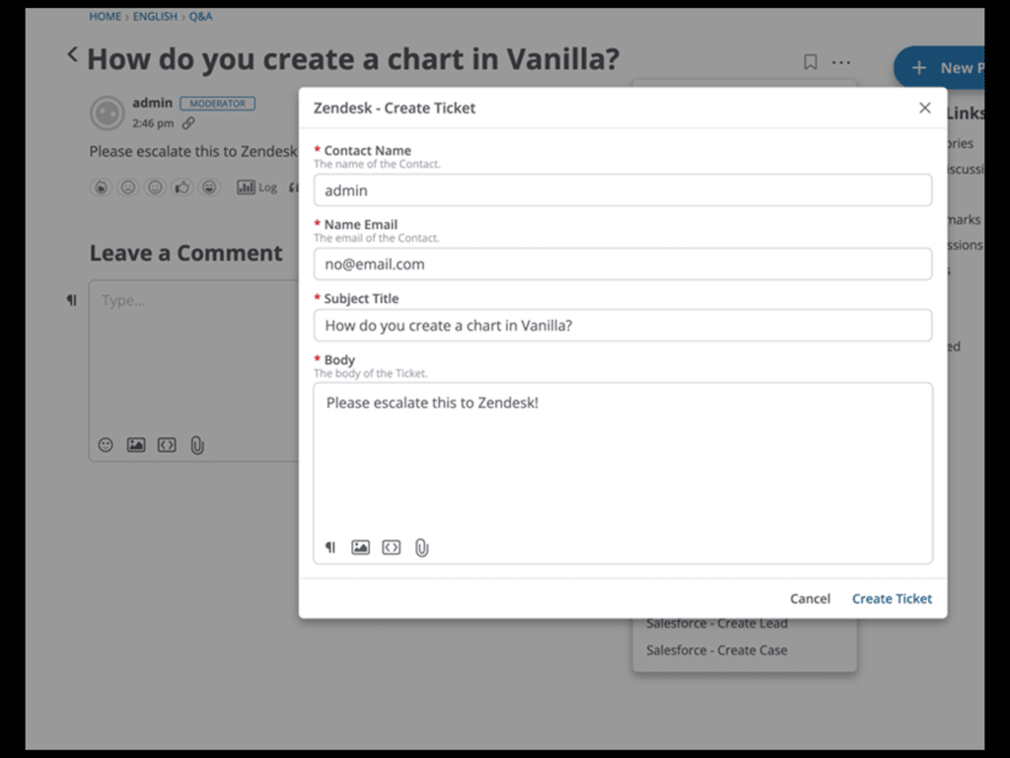Screen dimensions: 1010x758
Task: Click the emoji icon in comment editor
Action: tap(106, 445)
